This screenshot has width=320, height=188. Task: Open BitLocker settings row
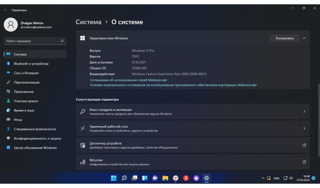[193, 162]
